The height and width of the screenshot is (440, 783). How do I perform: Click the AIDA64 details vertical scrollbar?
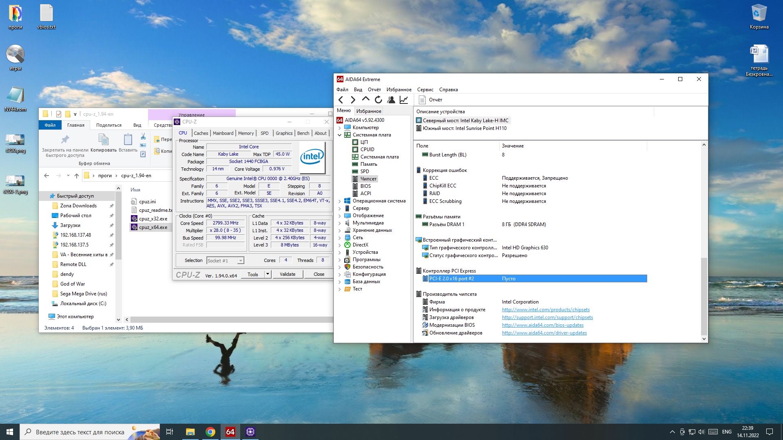click(704, 295)
